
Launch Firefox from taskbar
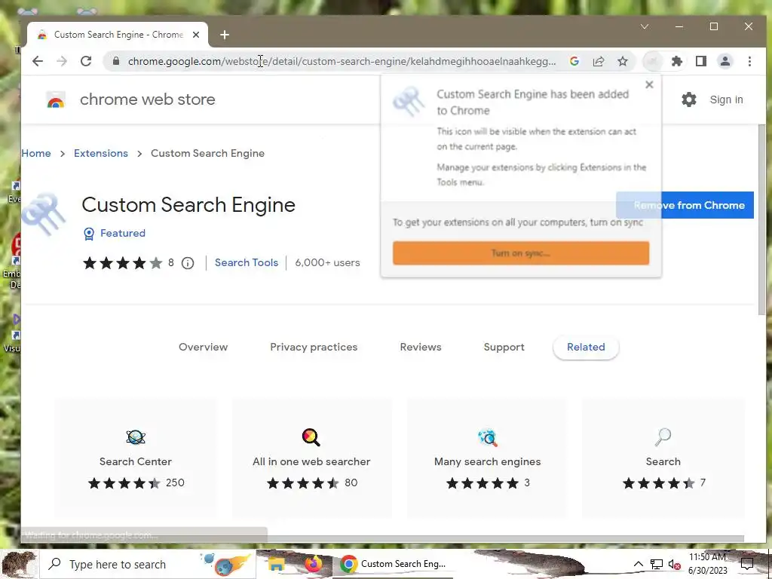point(313,564)
